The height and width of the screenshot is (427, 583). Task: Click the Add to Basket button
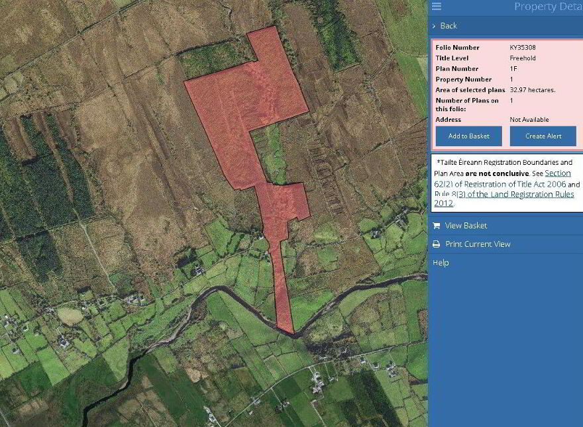click(x=469, y=136)
